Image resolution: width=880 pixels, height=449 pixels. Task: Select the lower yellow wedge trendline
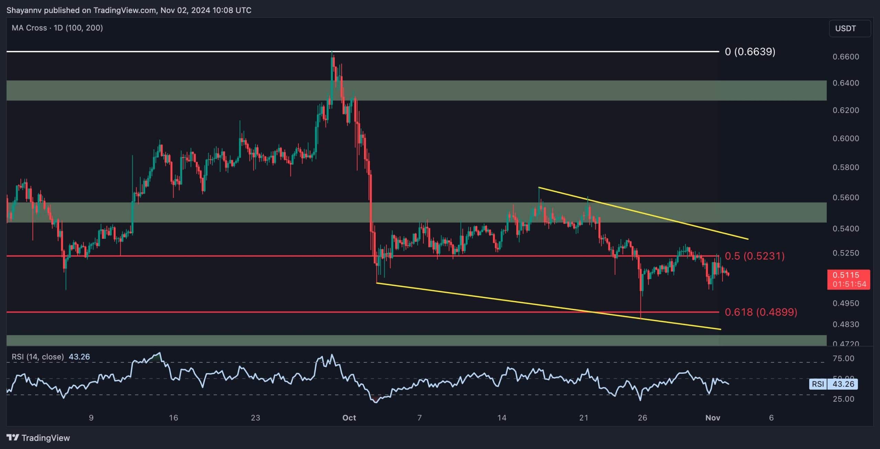click(x=549, y=306)
